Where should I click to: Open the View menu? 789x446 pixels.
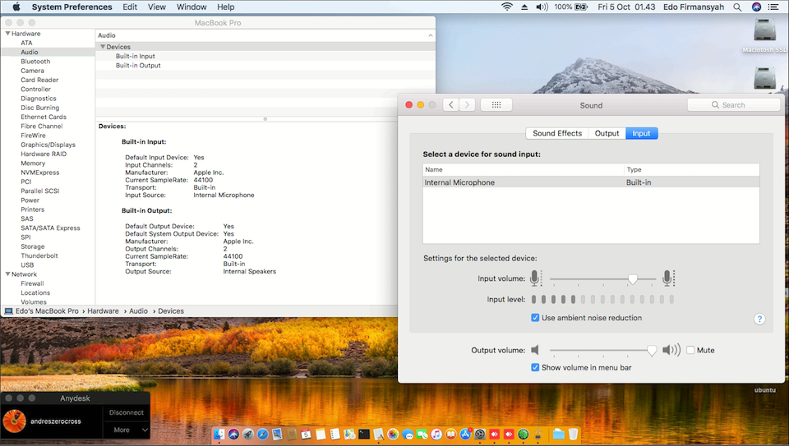[156, 7]
